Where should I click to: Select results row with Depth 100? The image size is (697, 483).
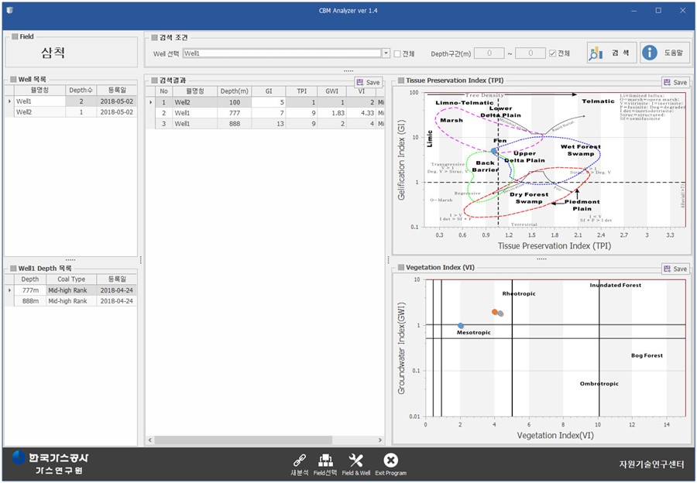coord(265,102)
